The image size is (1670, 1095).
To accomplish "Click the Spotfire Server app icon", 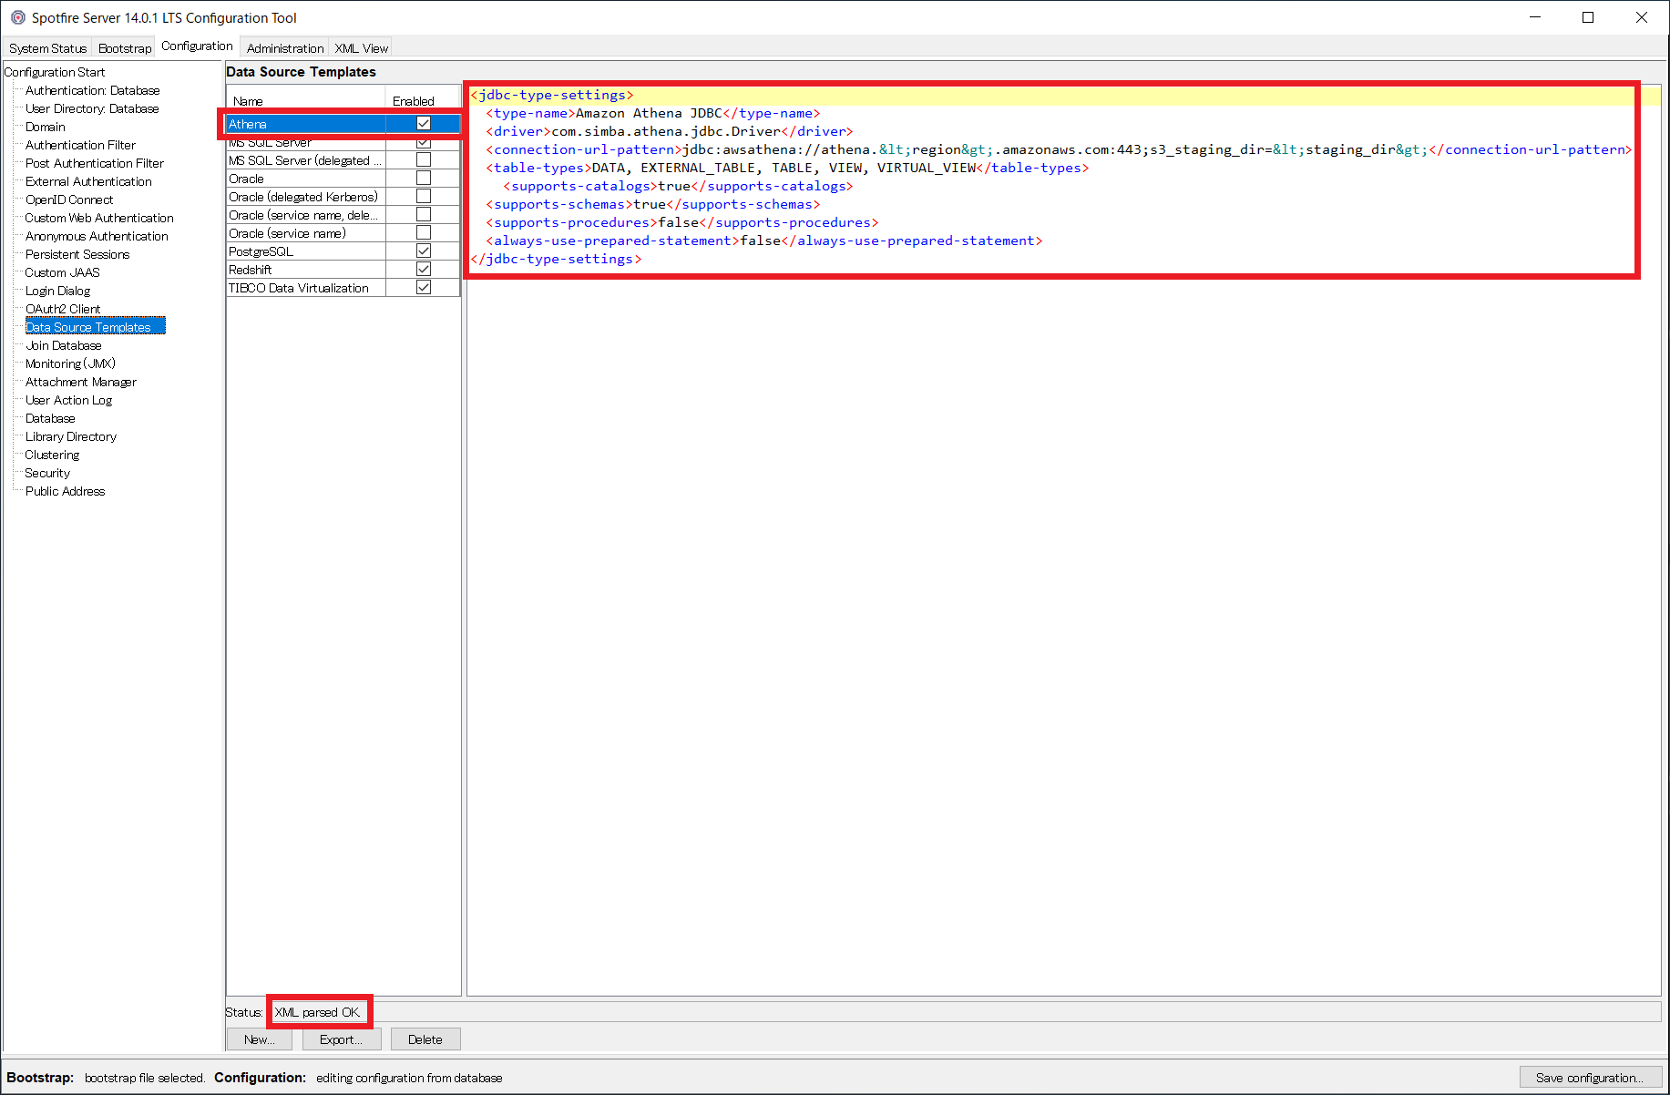I will click(17, 17).
